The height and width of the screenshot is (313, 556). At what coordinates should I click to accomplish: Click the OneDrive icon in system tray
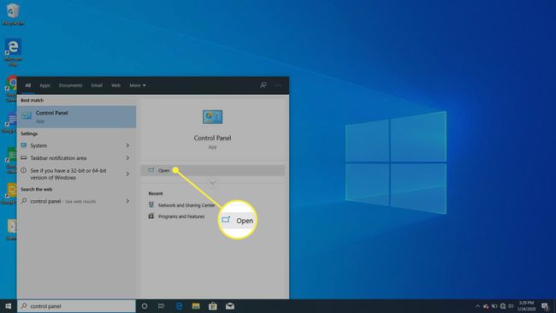tap(486, 306)
